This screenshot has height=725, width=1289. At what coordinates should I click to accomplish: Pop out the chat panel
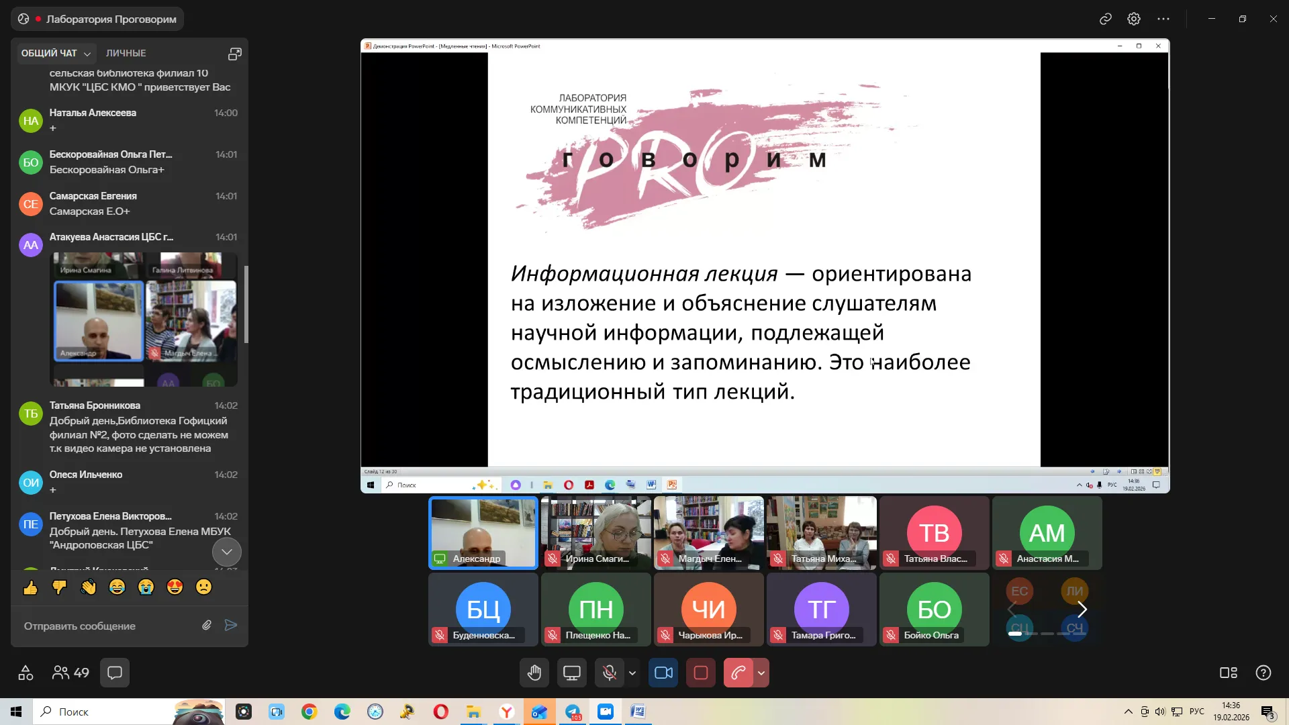point(234,54)
